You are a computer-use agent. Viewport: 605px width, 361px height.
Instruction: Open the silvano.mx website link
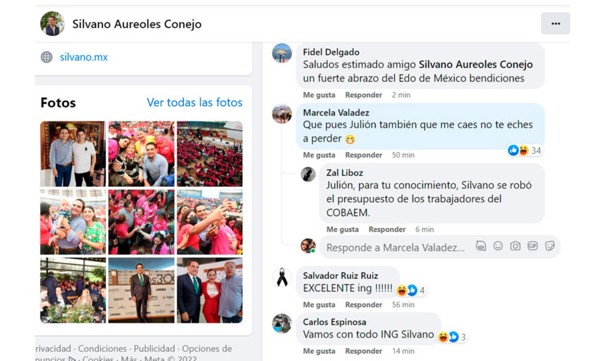point(84,57)
